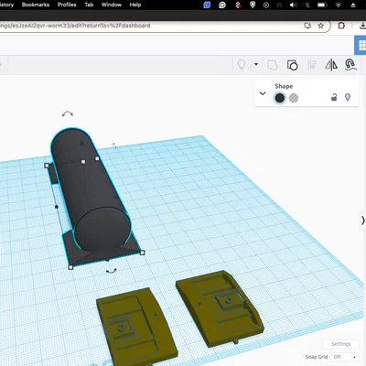The image size is (366, 366).
Task: Collapse the Shape panel chevron
Action: click(263, 93)
